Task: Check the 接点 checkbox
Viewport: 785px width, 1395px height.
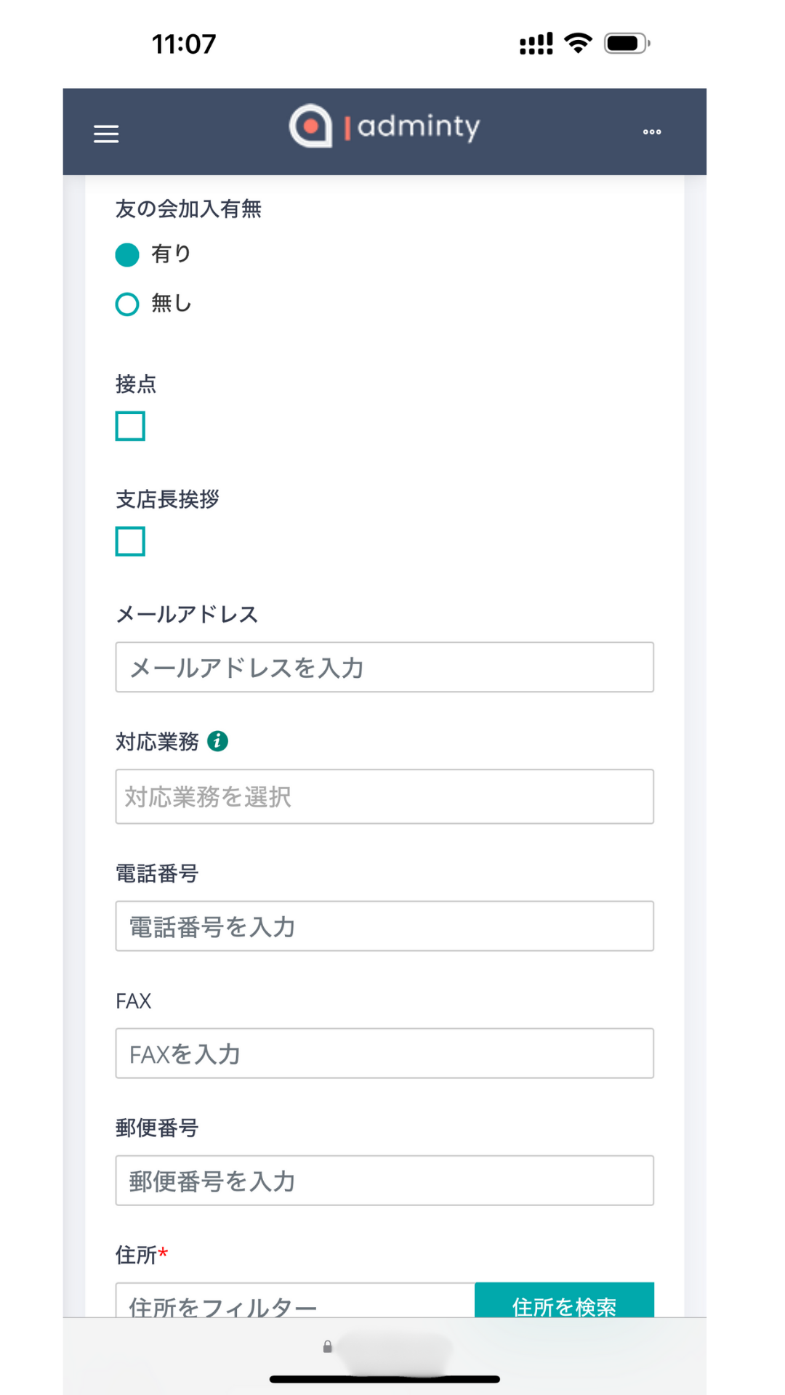Action: tap(130, 426)
